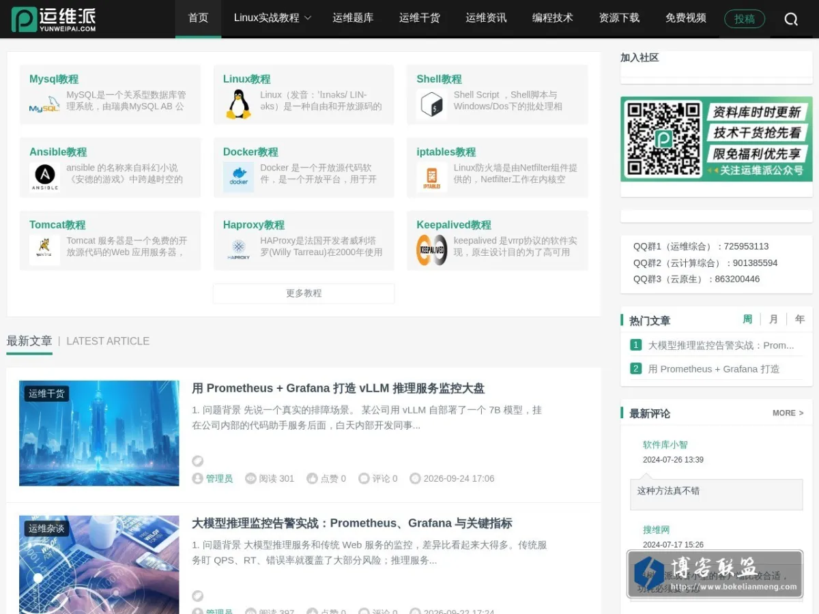Click the 管理员 avatar icon in vLLM article
This screenshot has width=819, height=614.
click(x=198, y=479)
